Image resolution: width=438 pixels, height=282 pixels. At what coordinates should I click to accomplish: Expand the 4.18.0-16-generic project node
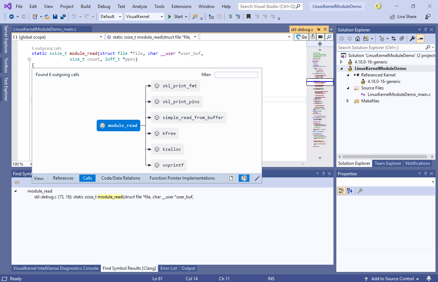[x=341, y=62]
